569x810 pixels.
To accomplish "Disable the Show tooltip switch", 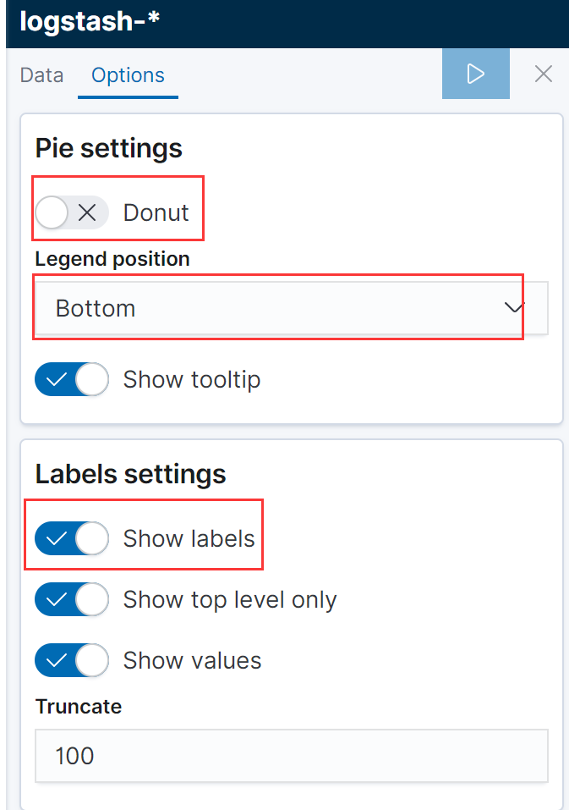I will pyautogui.click(x=72, y=379).
